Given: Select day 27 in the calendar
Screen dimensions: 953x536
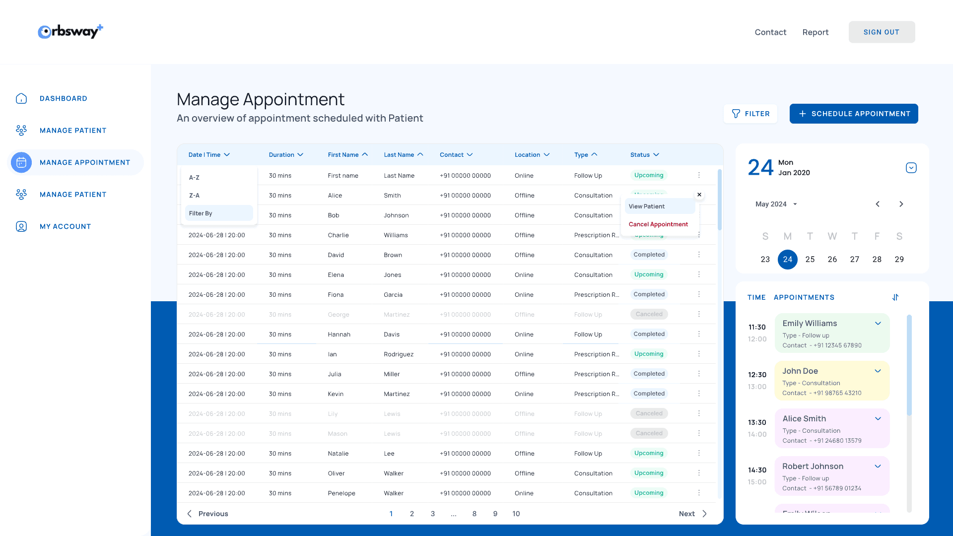Looking at the screenshot, I should pos(855,259).
